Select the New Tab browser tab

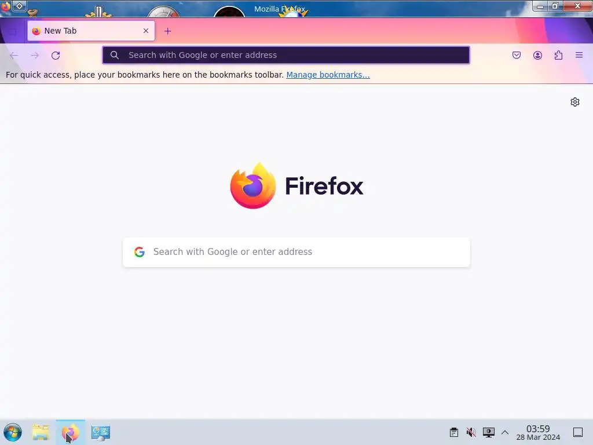pyautogui.click(x=91, y=31)
